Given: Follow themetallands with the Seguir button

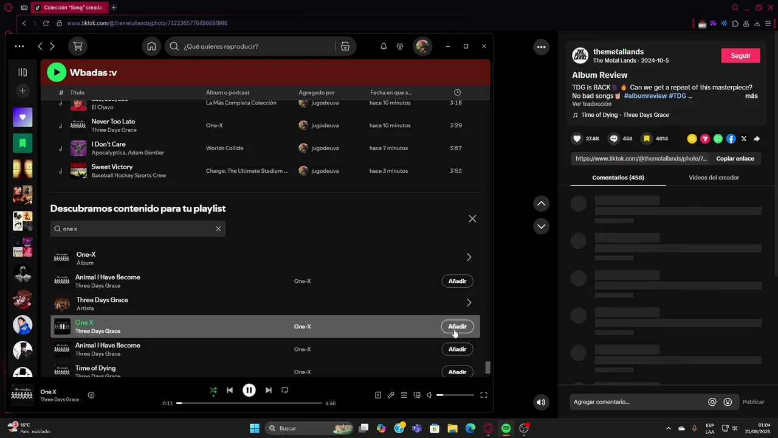Looking at the screenshot, I should 740,55.
